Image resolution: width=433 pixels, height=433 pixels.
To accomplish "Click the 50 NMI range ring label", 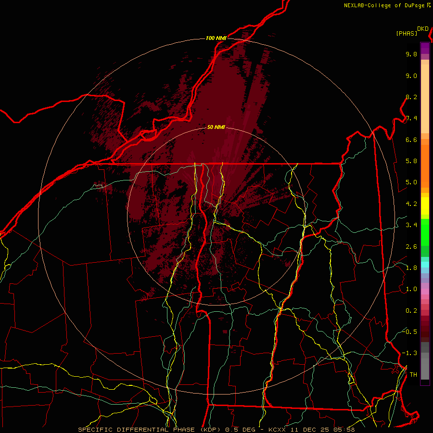I will [x=216, y=127].
